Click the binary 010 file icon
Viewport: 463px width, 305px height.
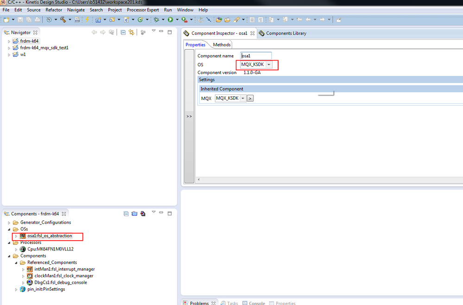pyautogui.click(x=77, y=20)
